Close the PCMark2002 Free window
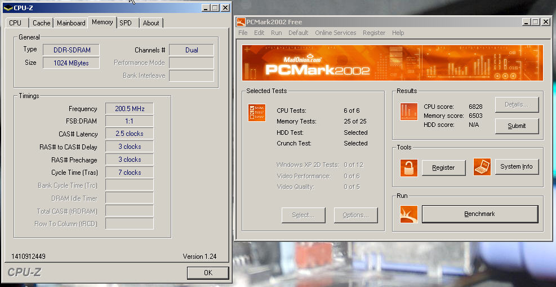Image resolution: width=556 pixels, height=287 pixels. tap(545, 22)
